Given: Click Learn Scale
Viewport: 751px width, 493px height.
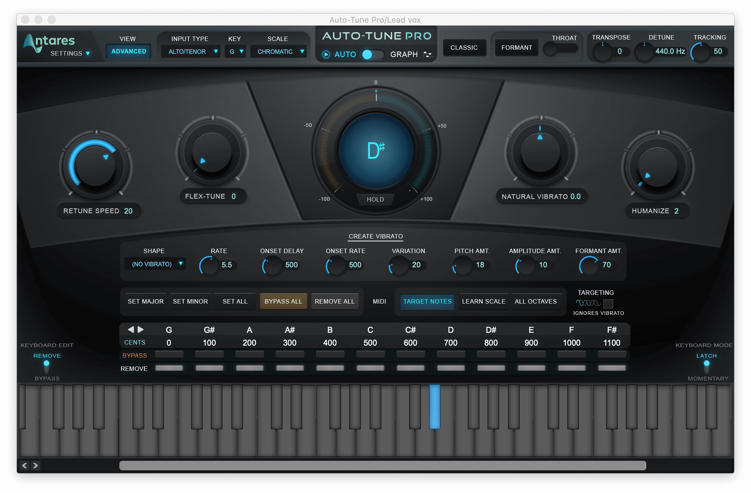Looking at the screenshot, I should 484,301.
